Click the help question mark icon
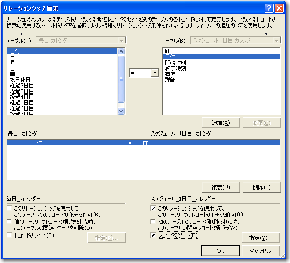 point(269,8)
